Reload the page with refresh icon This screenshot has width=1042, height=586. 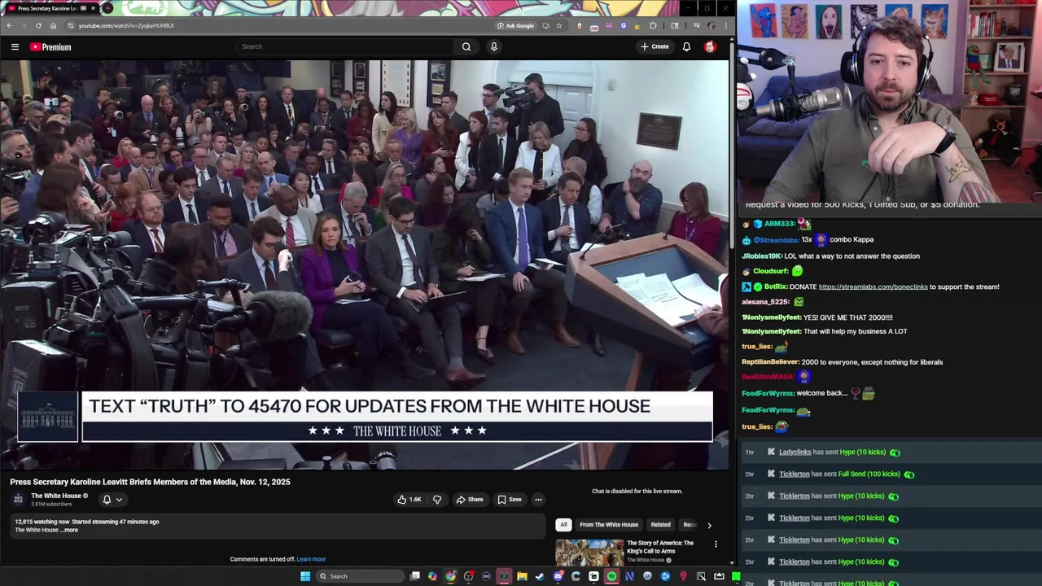click(x=38, y=25)
